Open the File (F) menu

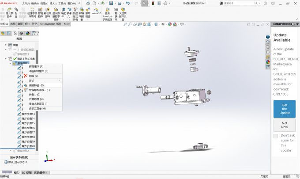coord(26,4)
